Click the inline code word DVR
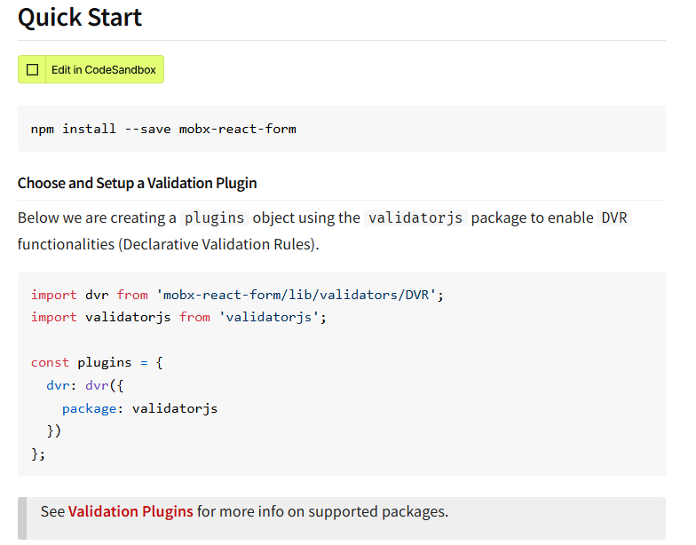The width and height of the screenshot is (696, 545). tap(614, 218)
